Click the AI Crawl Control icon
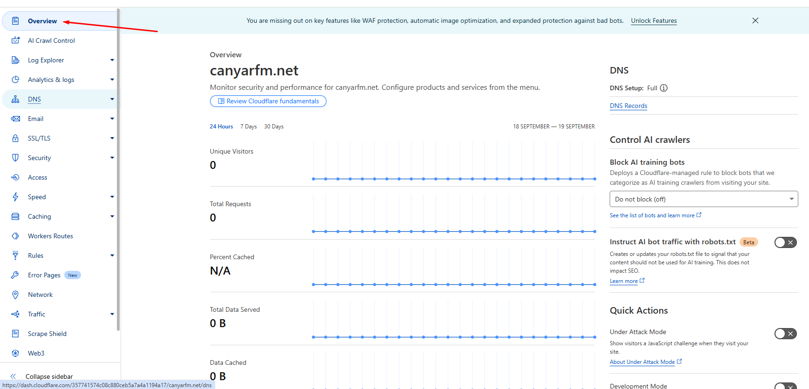 click(15, 40)
